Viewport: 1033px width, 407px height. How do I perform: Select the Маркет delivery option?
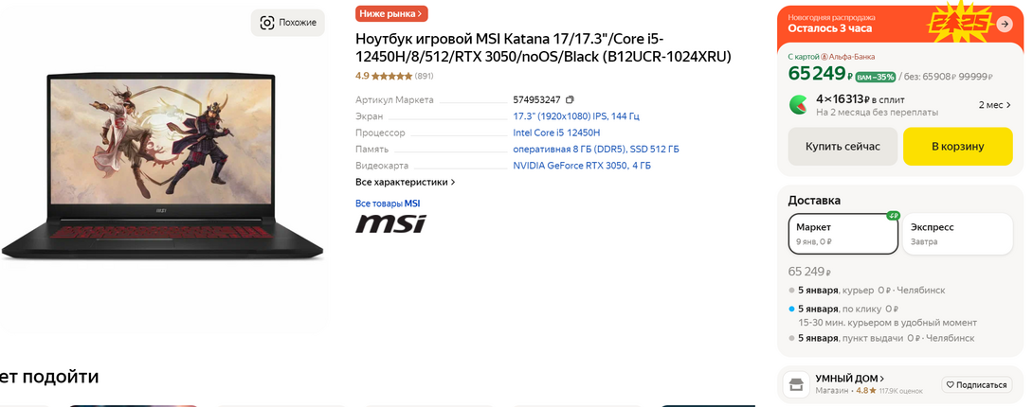point(843,234)
